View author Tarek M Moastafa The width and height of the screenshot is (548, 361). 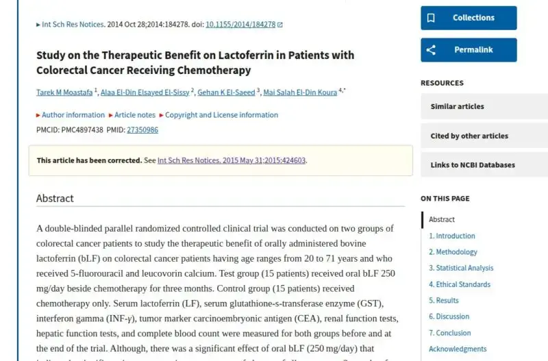[x=64, y=92]
